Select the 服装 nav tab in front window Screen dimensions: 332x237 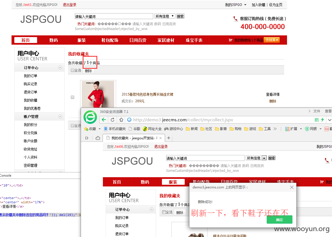[x=173, y=182]
